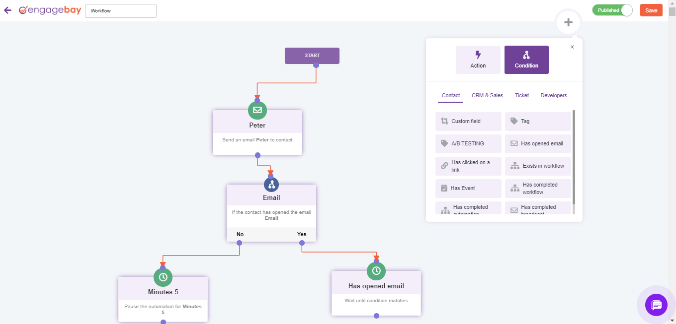676x324 pixels.
Task: Select the Has opened email condition
Action: [538, 143]
